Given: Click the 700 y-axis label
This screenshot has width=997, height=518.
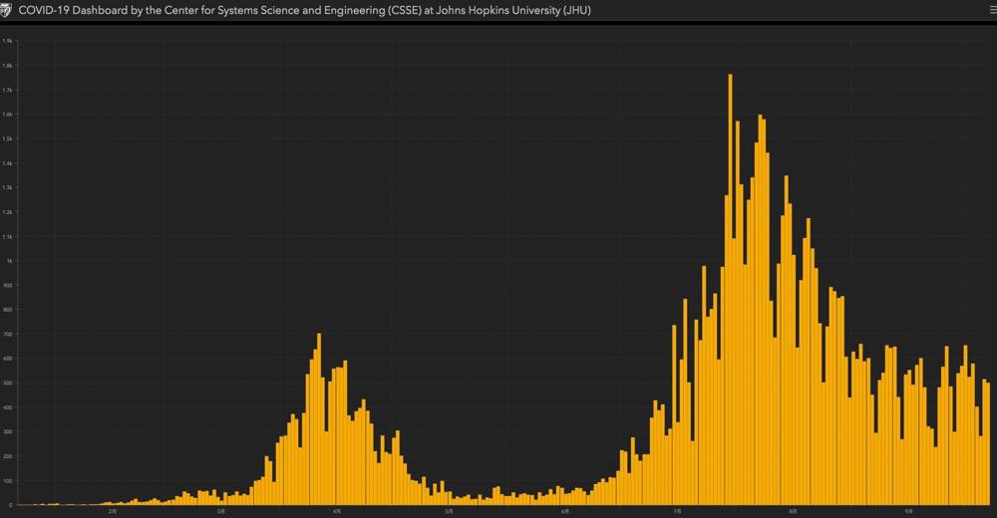Looking at the screenshot, I should (x=8, y=335).
